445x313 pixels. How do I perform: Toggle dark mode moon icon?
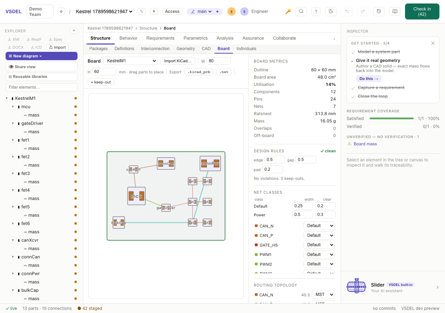point(331,11)
